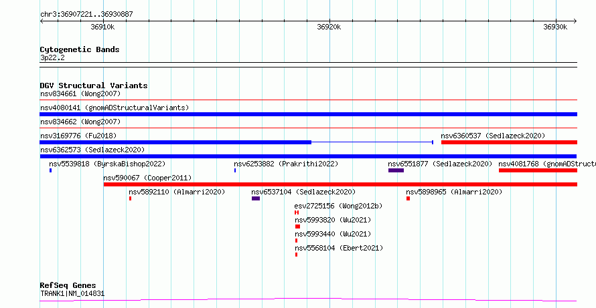Click the TRANK1|NM_014831 gene label
Image resolution: width=596 pixels, height=308 pixels.
tap(72, 293)
